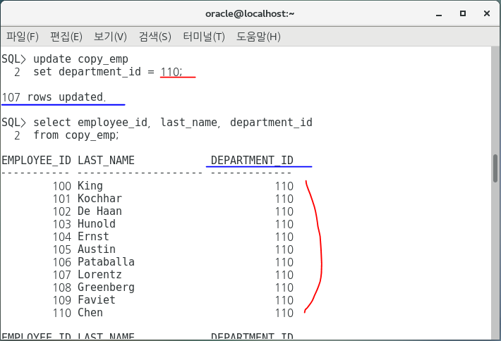Click the '107 rows updated.' message
Image resolution: width=501 pixels, height=341 pixels.
(54, 97)
